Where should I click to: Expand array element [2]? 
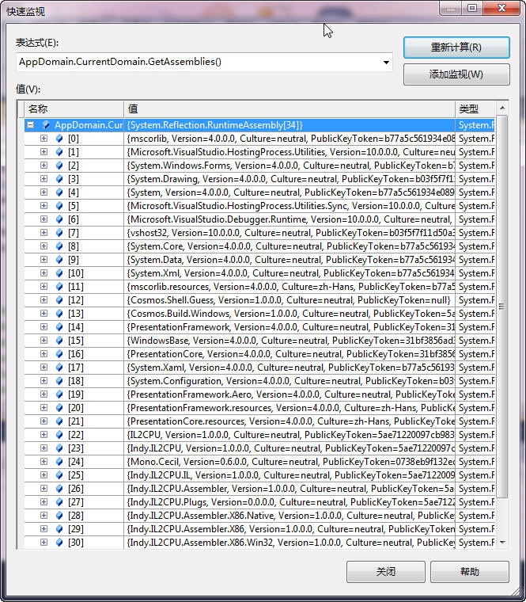pyautogui.click(x=44, y=166)
